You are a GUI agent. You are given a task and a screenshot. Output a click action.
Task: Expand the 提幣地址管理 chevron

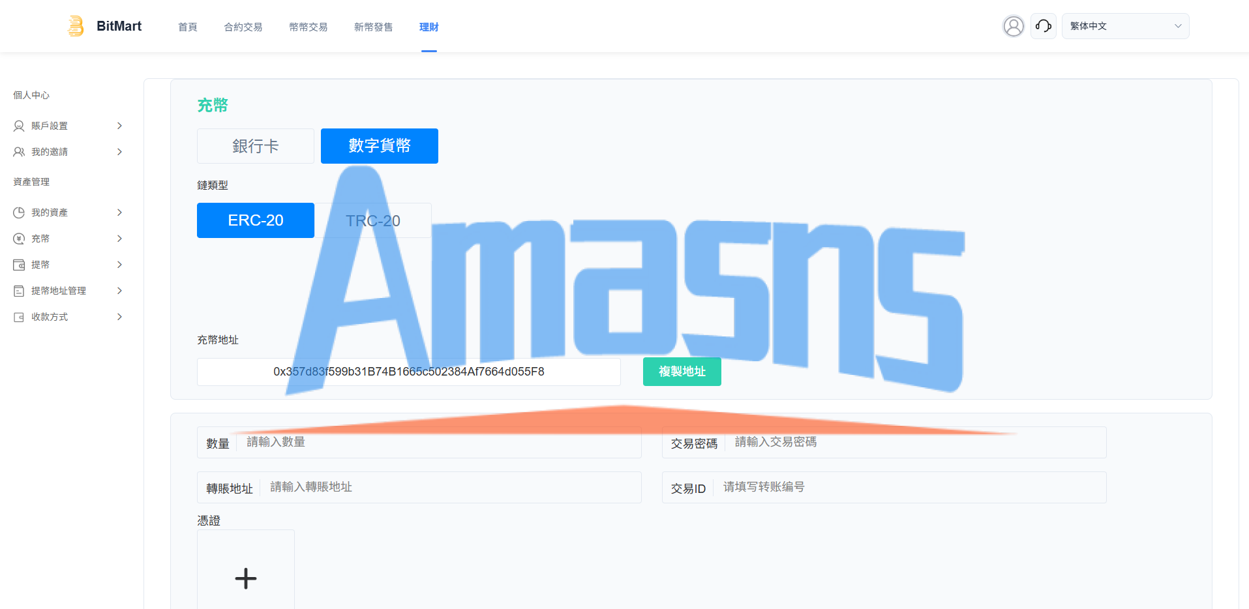(x=119, y=291)
